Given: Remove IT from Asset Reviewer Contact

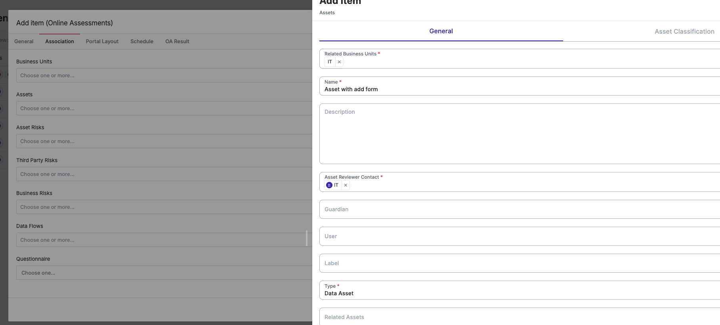Looking at the screenshot, I should pyautogui.click(x=346, y=185).
